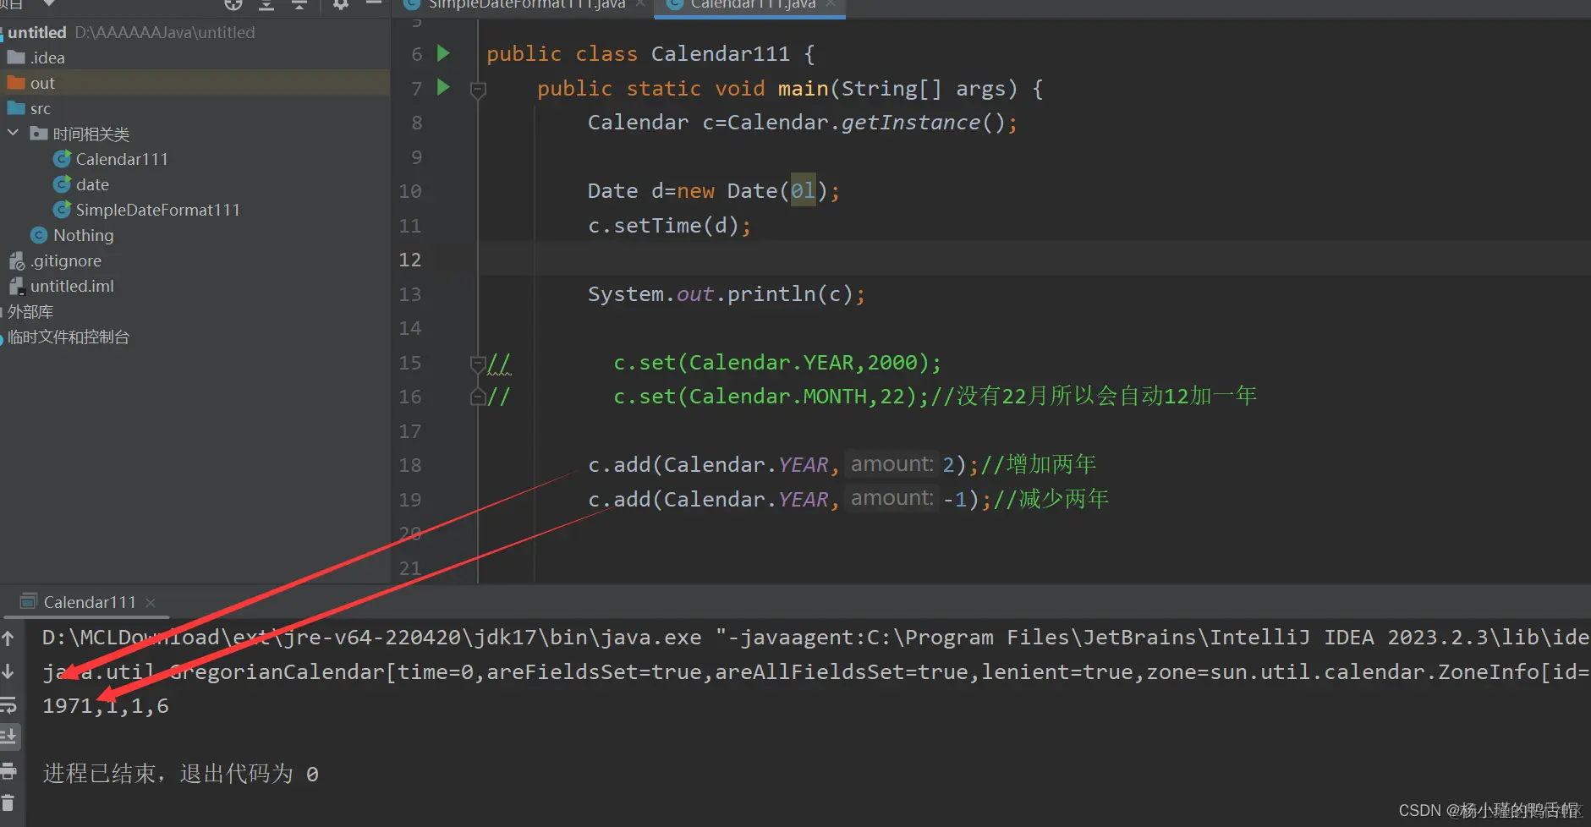Click the 'amount:' hint on line 19
The image size is (1591, 827).
[x=892, y=499]
